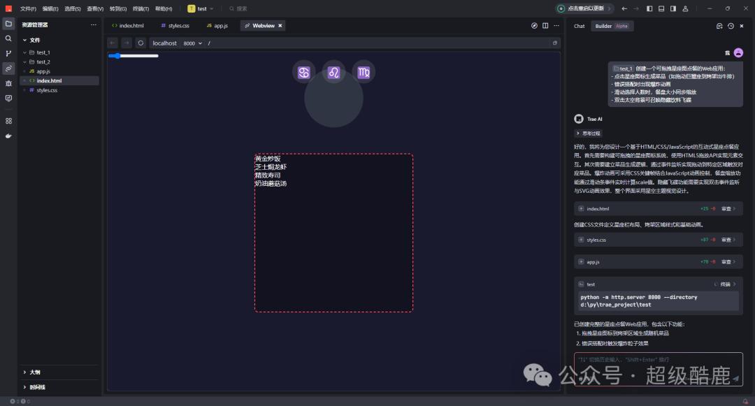Open the Search view in activity bar

(8, 38)
